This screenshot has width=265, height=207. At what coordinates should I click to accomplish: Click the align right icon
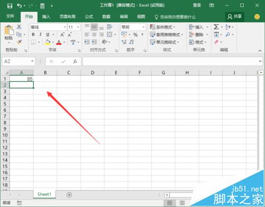click(101, 34)
